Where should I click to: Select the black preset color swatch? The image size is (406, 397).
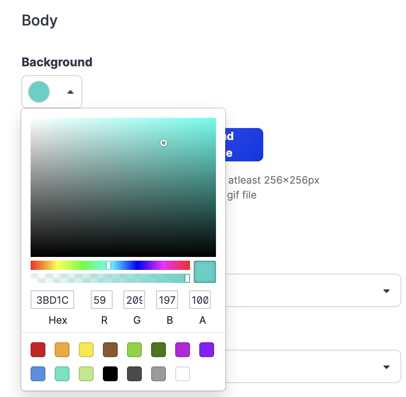click(x=110, y=374)
